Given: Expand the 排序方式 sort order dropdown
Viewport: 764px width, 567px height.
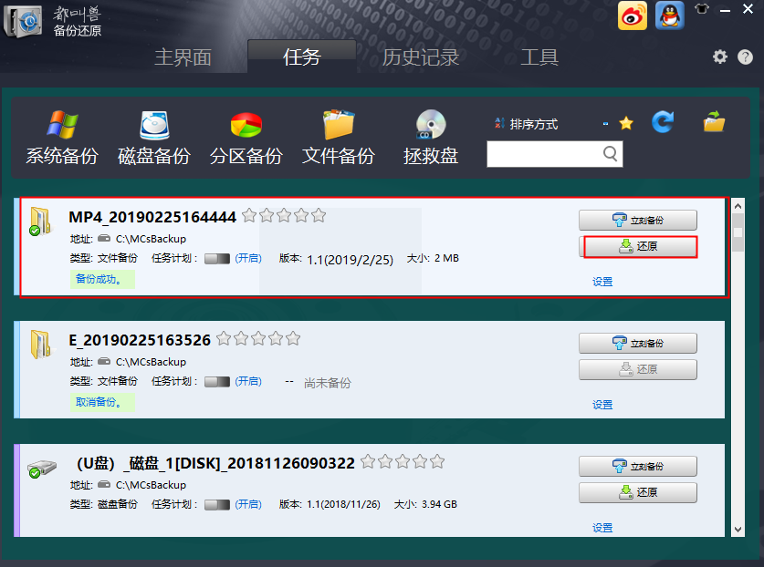Looking at the screenshot, I should click(526, 124).
